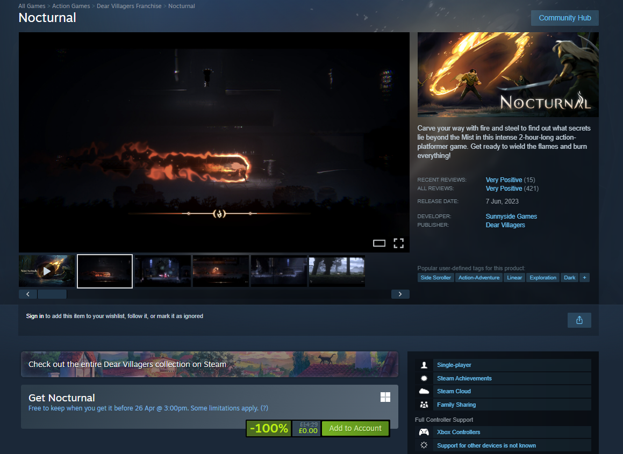Click the Windows platform icon

click(x=385, y=397)
